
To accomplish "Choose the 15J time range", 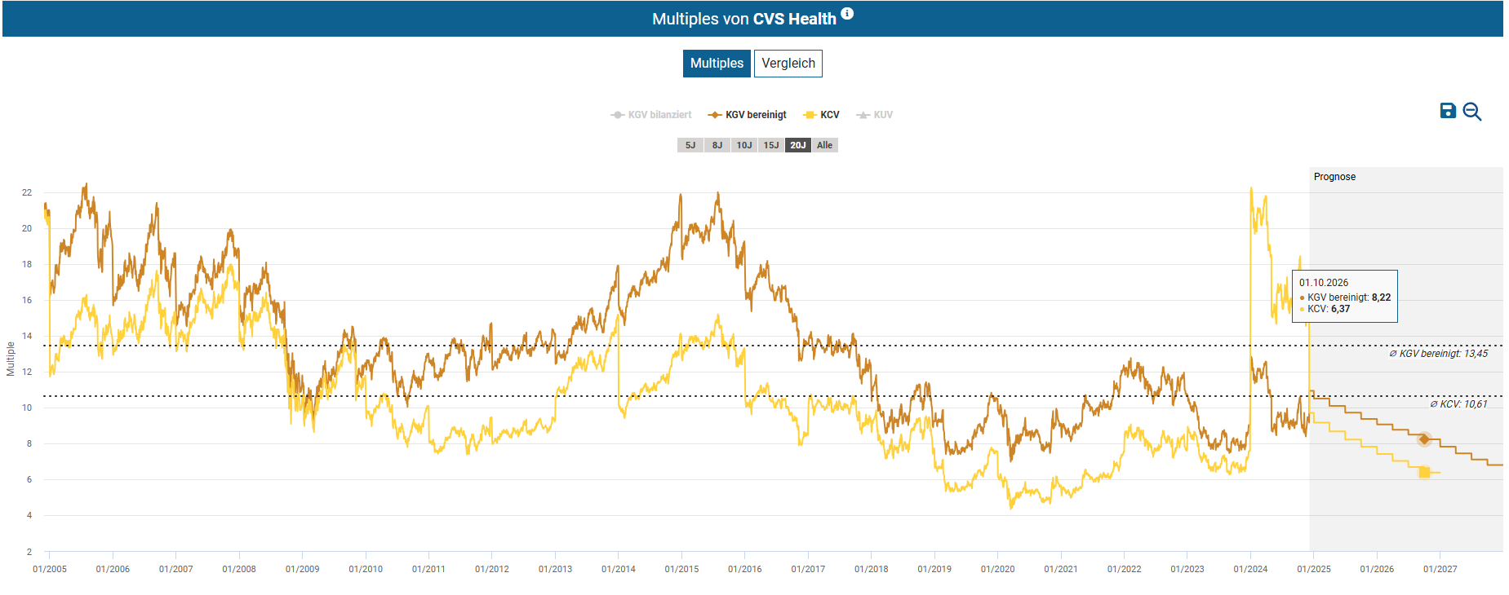I will click(771, 145).
